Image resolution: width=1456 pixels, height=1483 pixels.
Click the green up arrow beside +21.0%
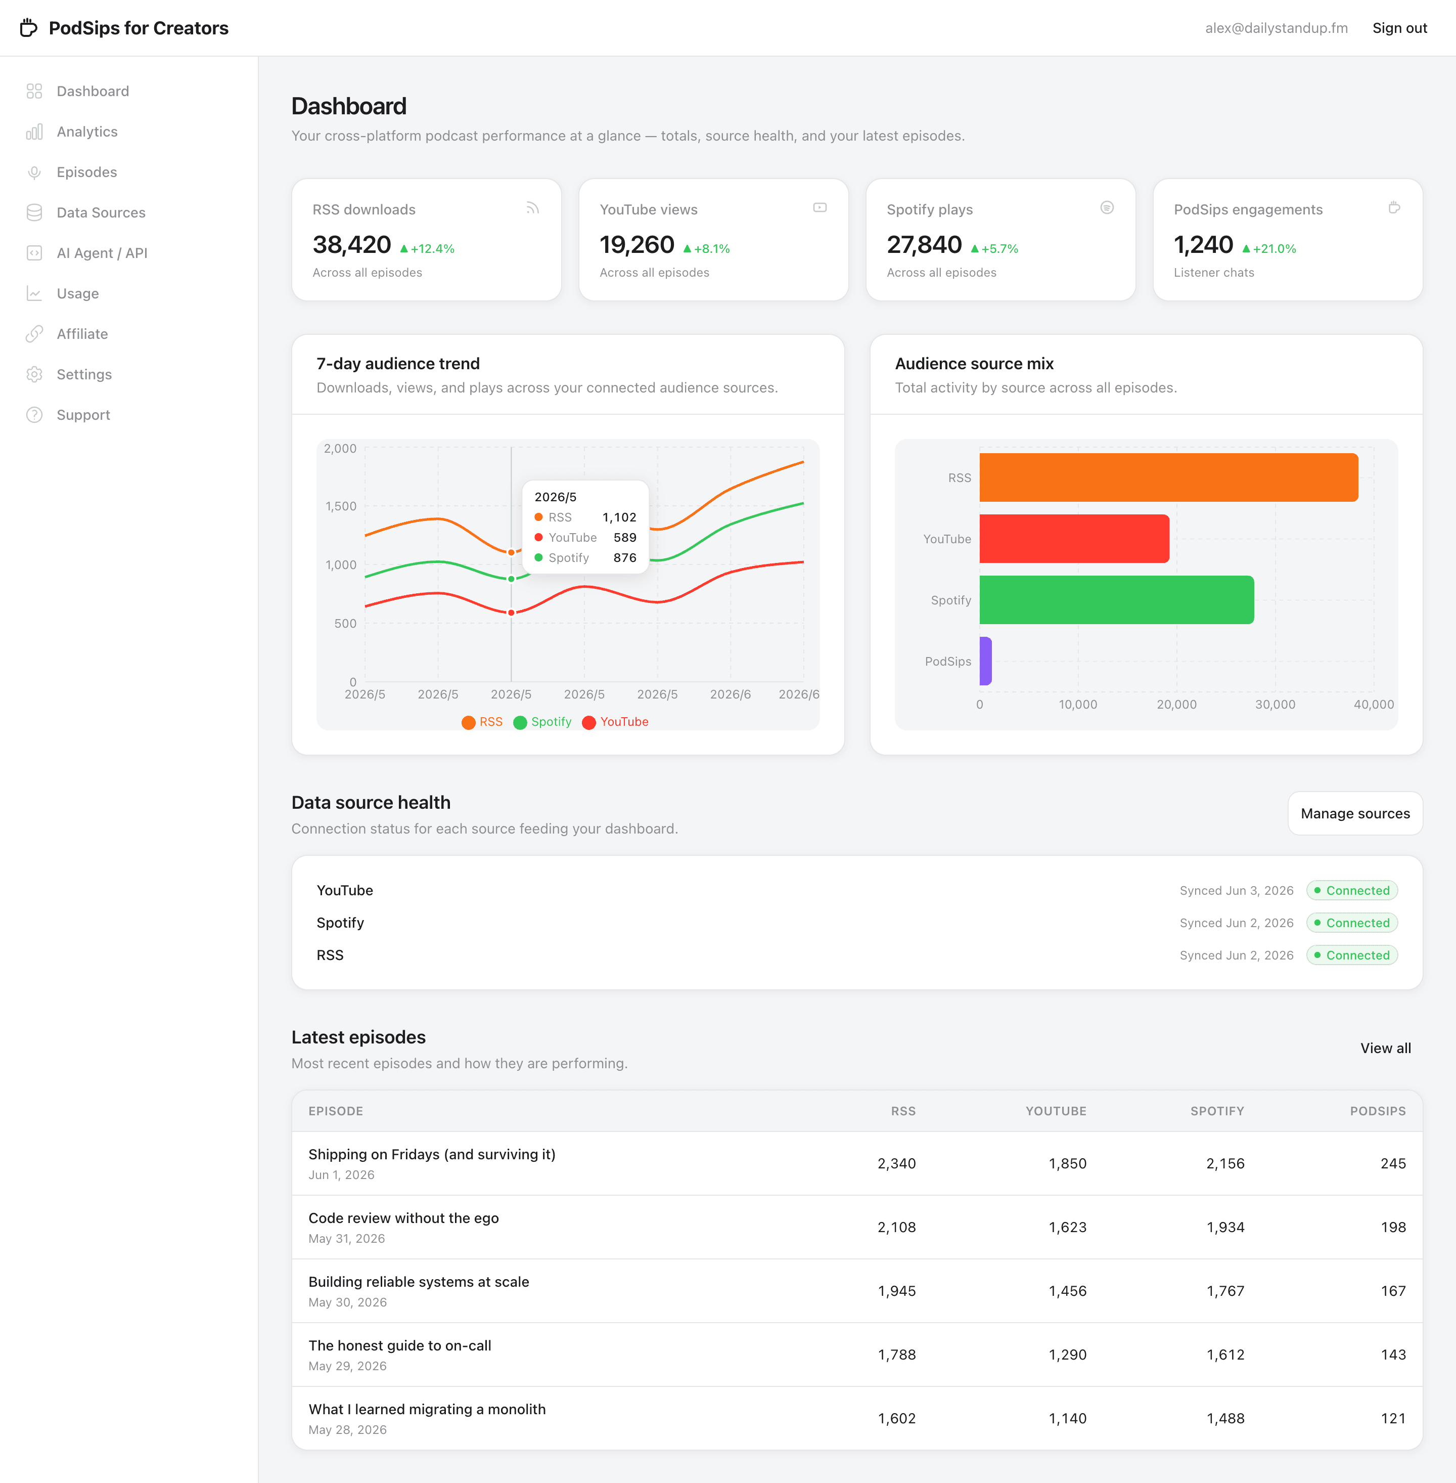click(1246, 249)
